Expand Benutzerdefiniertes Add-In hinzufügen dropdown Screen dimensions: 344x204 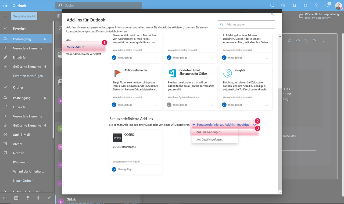click(224, 125)
